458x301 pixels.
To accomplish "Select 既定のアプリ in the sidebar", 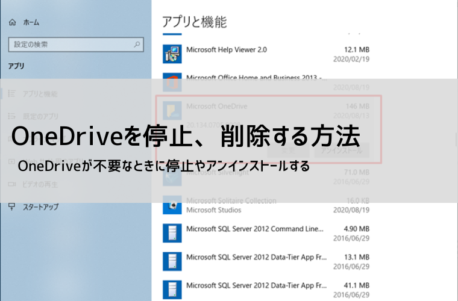I will click(x=40, y=116).
